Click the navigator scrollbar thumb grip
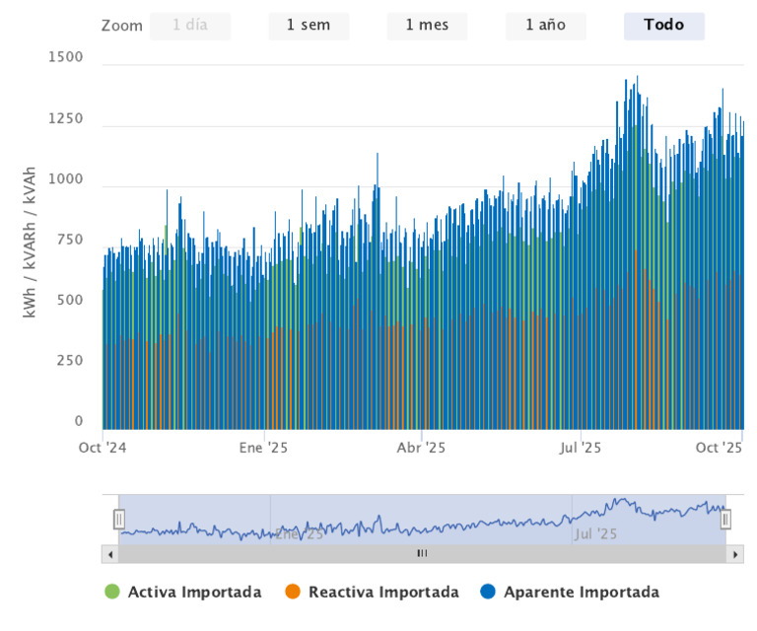 point(423,554)
